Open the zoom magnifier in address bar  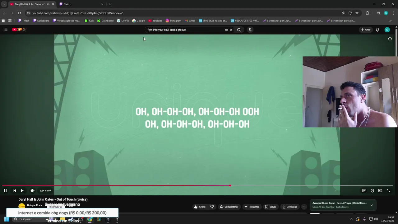click(344, 13)
